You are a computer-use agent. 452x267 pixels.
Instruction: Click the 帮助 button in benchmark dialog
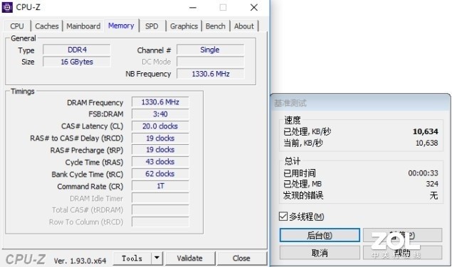click(402, 254)
